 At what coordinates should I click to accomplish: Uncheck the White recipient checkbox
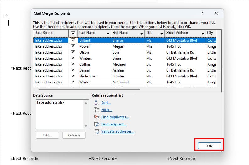click(73, 82)
